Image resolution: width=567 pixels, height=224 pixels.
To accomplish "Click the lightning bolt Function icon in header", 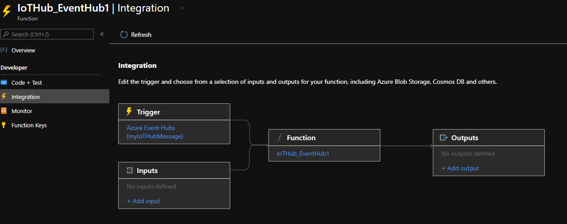I will click(x=7, y=11).
